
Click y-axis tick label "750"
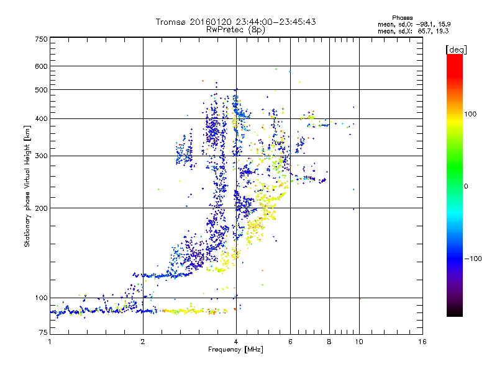coord(41,39)
